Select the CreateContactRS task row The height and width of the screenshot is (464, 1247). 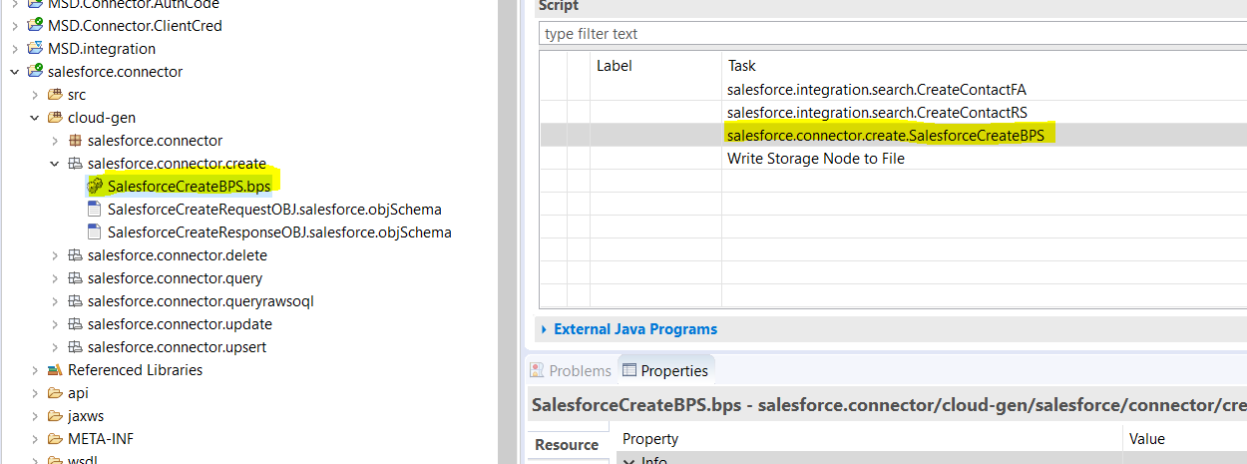[x=893, y=112]
